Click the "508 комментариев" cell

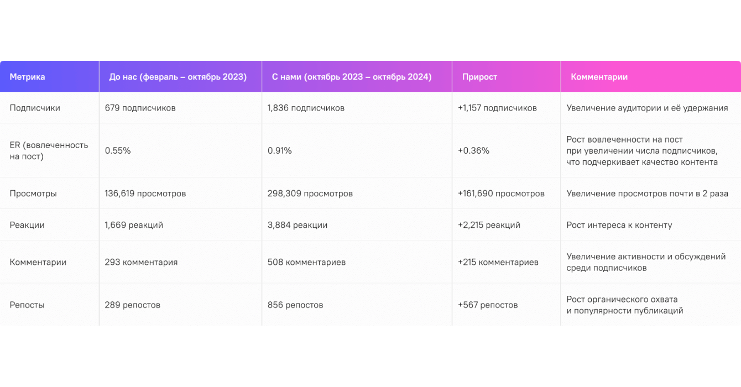[x=306, y=262]
